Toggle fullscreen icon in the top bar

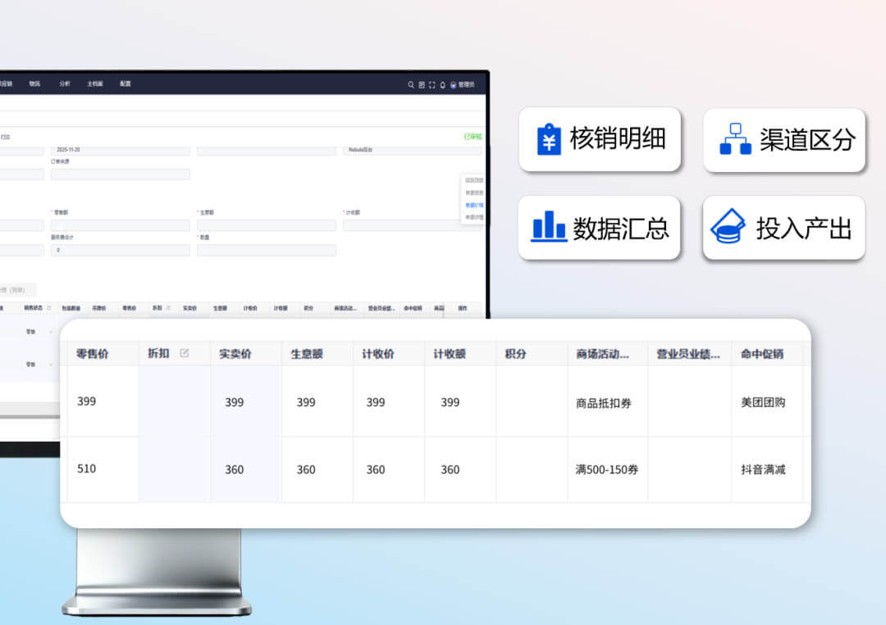pos(432,84)
